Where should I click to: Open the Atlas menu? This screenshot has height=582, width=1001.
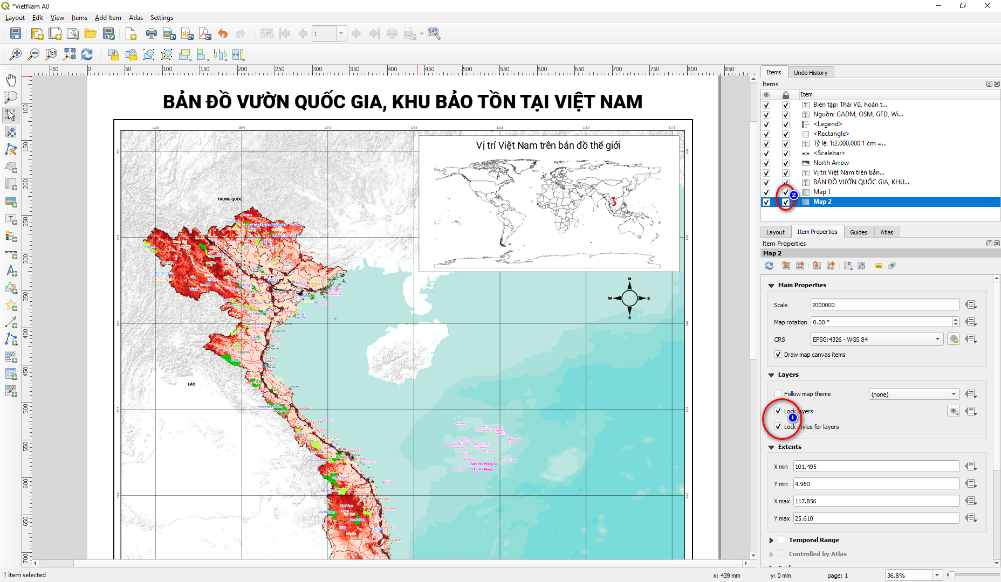[x=136, y=18]
